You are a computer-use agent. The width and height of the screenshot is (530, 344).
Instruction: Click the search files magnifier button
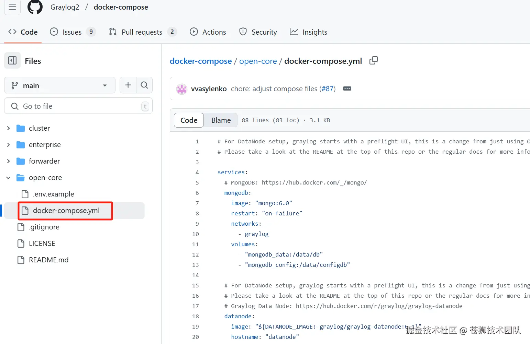(144, 85)
